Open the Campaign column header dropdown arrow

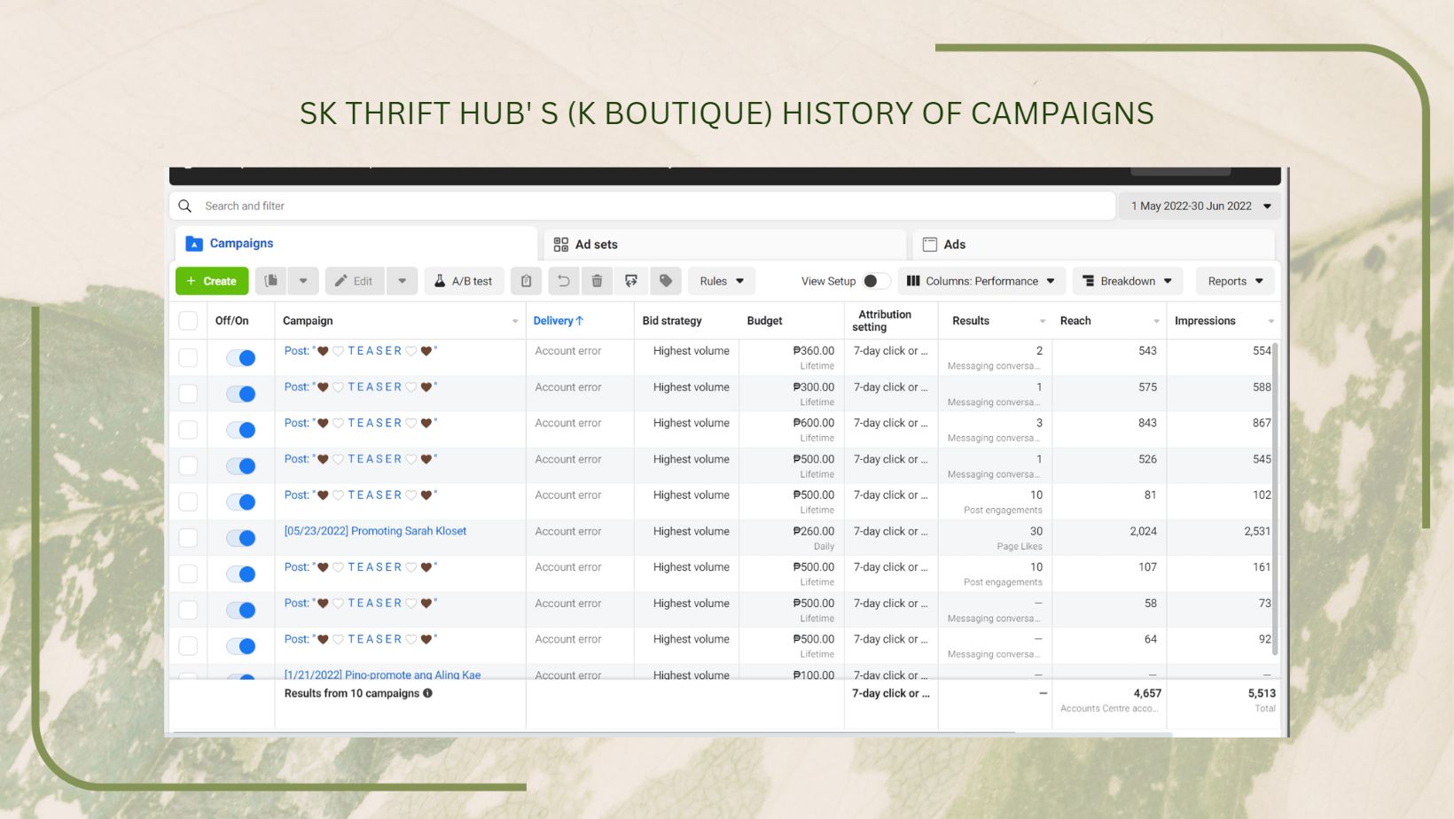515,321
